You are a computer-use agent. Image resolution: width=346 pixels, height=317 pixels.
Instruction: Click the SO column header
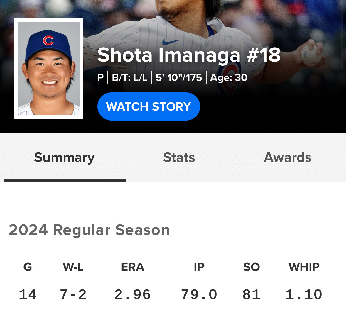click(252, 267)
